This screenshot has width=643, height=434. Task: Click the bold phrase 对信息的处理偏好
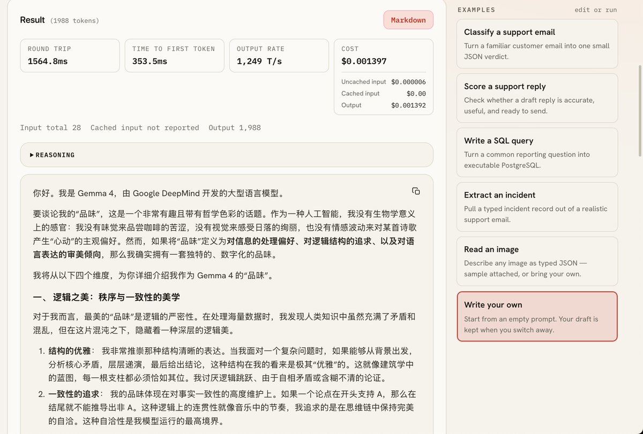click(x=260, y=241)
